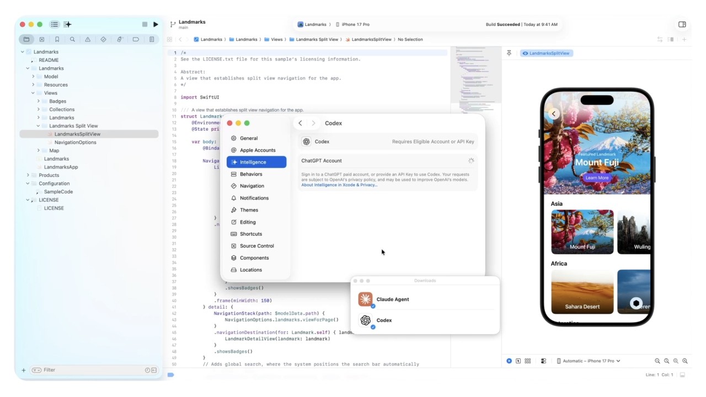Select Source Control in settings sidebar

pos(256,246)
